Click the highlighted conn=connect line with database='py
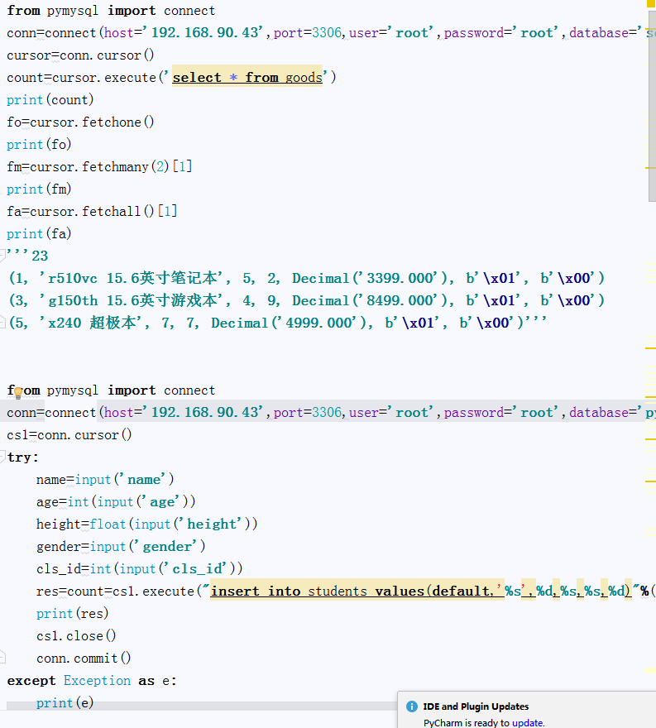 328,412
